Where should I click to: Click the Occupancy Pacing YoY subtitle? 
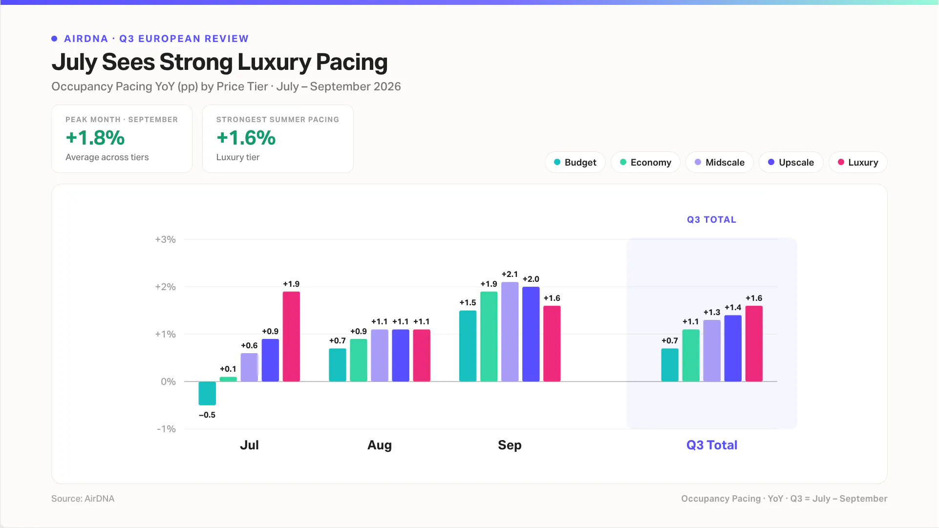pos(226,86)
